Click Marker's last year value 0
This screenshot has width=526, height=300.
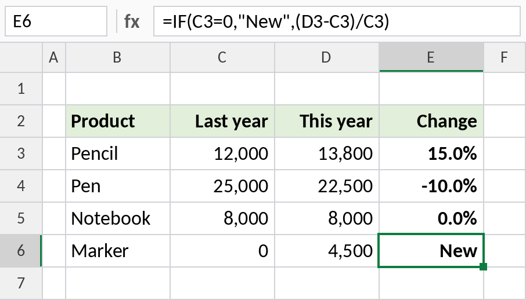pos(222,251)
